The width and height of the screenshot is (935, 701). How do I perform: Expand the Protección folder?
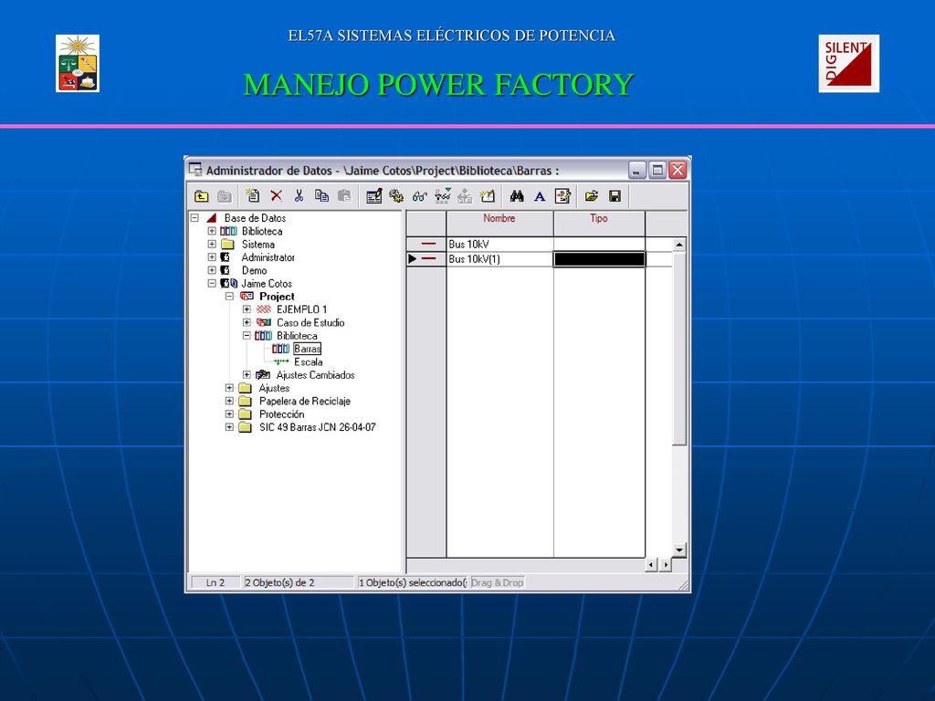pyautogui.click(x=229, y=414)
